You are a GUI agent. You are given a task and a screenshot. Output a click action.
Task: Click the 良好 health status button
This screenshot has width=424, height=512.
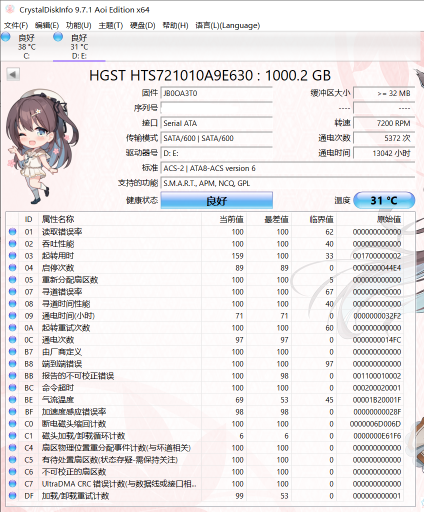(216, 200)
